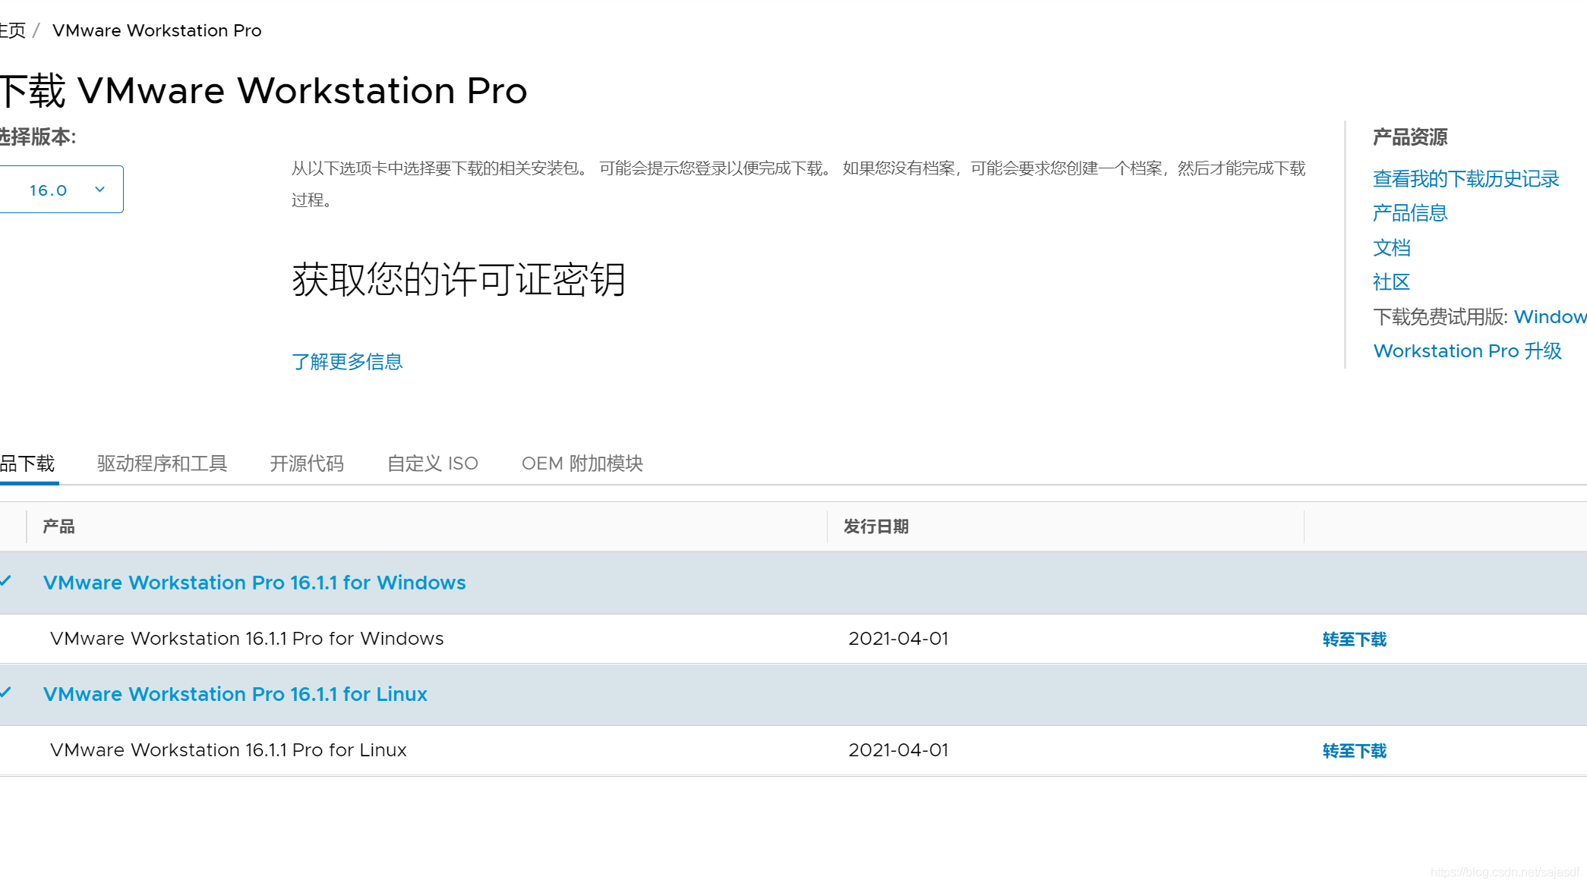The height and width of the screenshot is (886, 1587).
Task: Click the 2021-04-01 date in the Windows row
Action: tap(898, 639)
